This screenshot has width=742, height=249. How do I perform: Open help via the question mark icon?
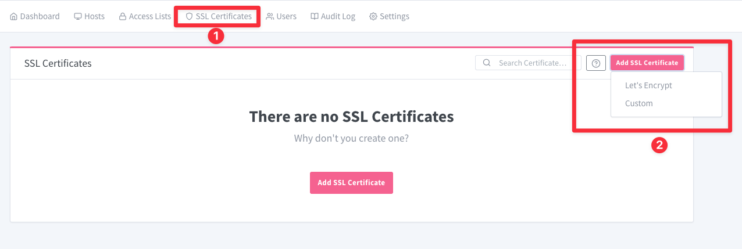[x=596, y=63]
